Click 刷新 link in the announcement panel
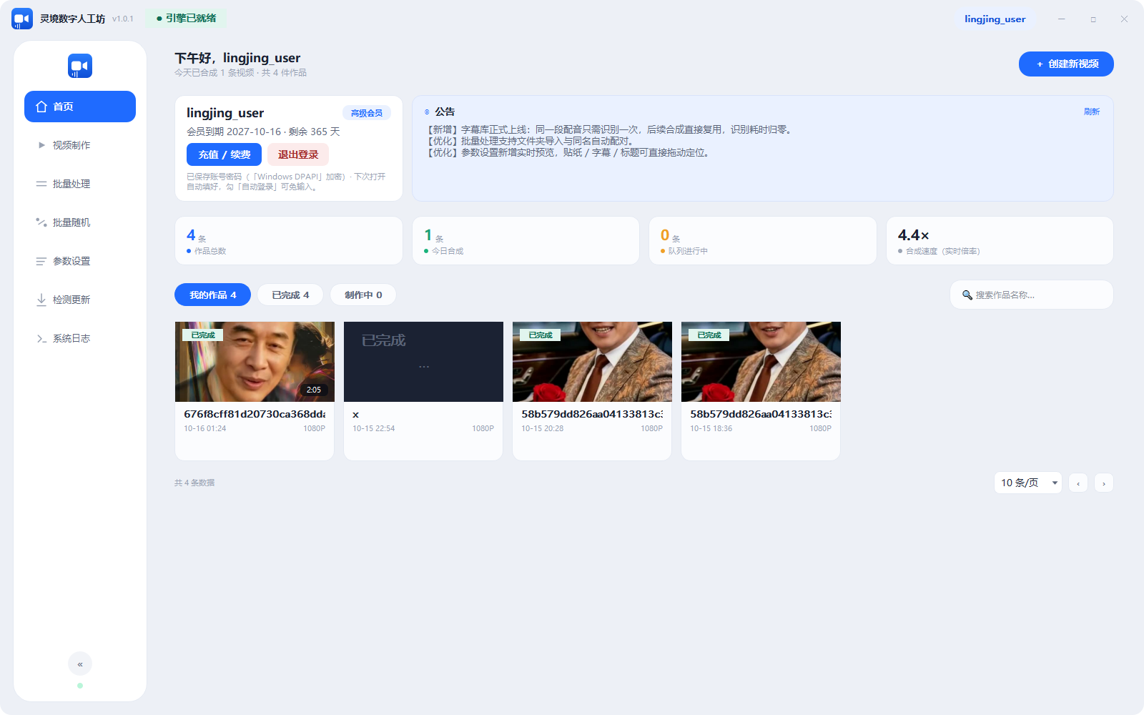Image resolution: width=1144 pixels, height=715 pixels. (1092, 112)
